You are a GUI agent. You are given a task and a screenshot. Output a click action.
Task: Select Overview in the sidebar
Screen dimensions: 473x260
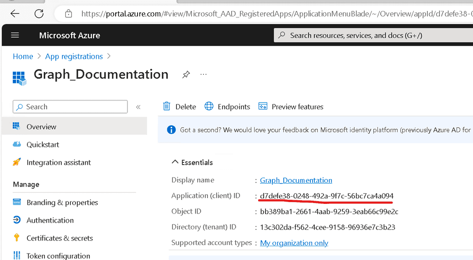point(41,127)
